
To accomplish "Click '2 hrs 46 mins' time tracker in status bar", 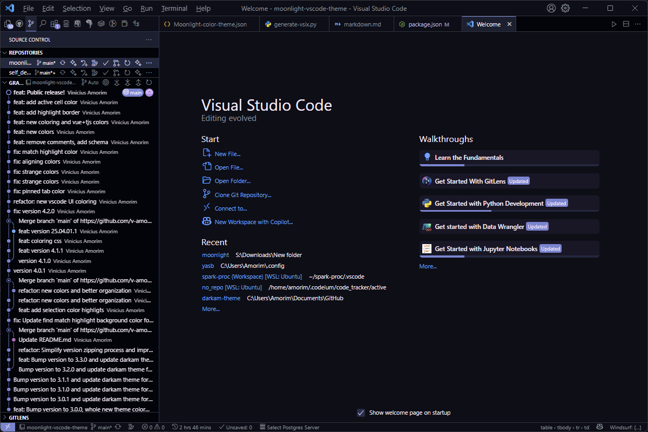I will 192,427.
